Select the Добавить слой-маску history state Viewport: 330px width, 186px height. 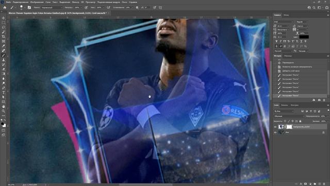coord(291,71)
